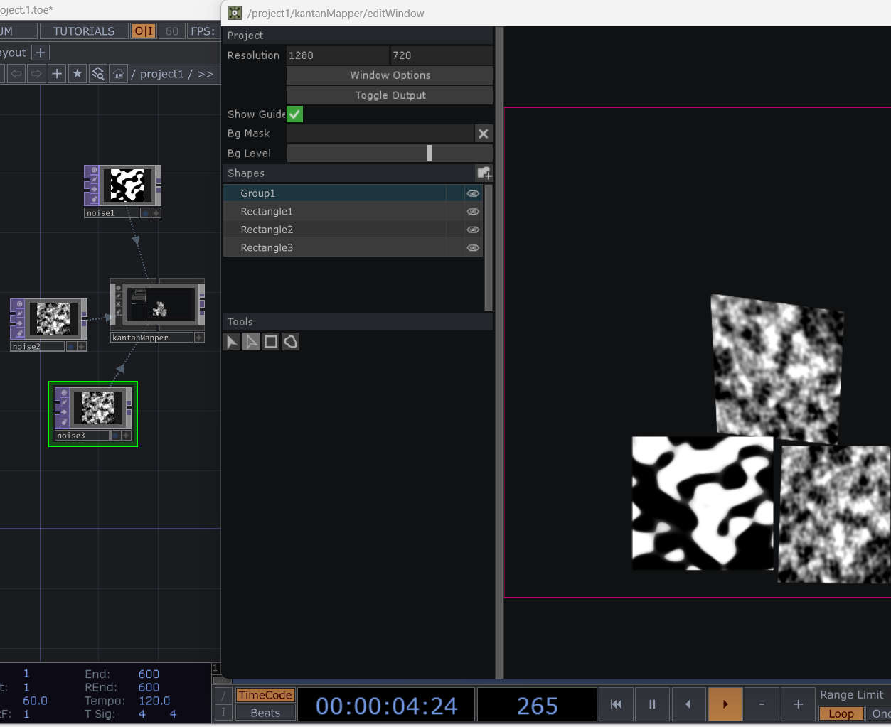This screenshot has height=727, width=891.
Task: Click the home icon in the path bar
Action: tap(118, 73)
